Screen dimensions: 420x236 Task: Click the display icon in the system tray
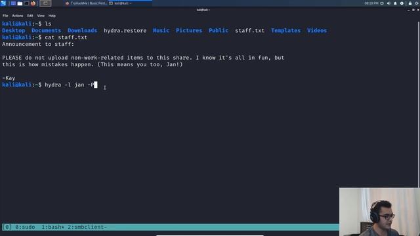click(382, 3)
